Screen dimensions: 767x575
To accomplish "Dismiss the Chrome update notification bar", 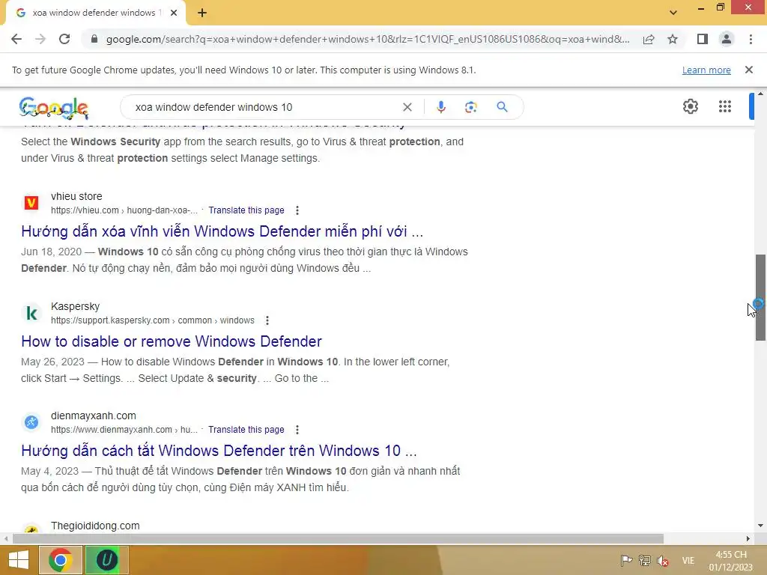I will 748,70.
